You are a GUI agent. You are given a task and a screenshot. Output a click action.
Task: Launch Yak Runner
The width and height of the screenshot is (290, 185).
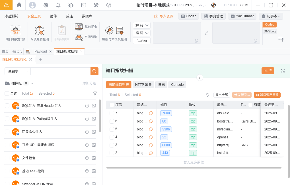242,16
